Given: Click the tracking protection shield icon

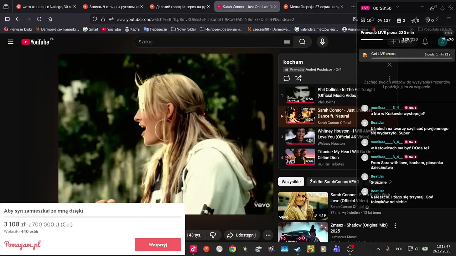Looking at the screenshot, I should pyautogui.click(x=94, y=19).
